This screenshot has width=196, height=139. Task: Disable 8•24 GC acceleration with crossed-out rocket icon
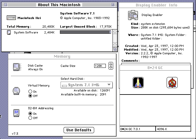(172, 83)
